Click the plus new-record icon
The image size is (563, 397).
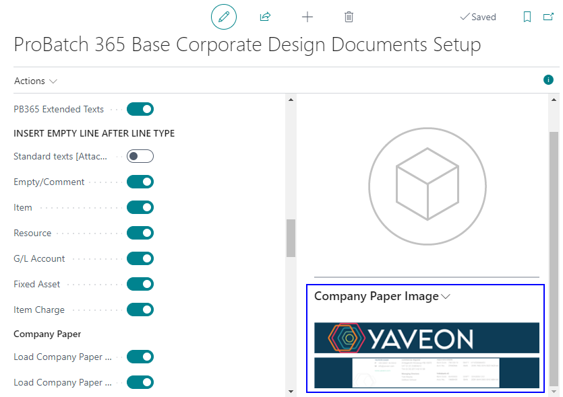[307, 17]
